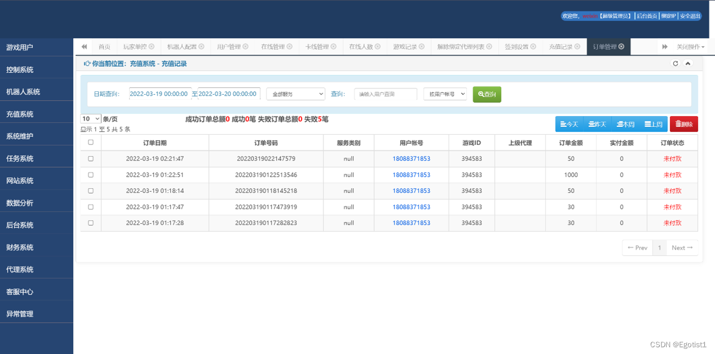Go to the Next page
The height and width of the screenshot is (354, 715).
coord(682,247)
